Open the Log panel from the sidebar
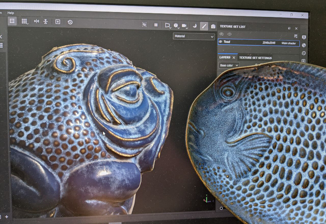Screen dimensions: 326x224 pos(304,61)
